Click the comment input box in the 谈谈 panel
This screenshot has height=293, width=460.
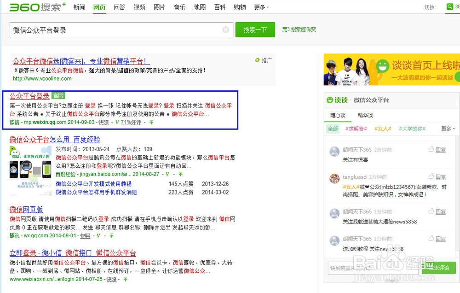click(x=368, y=268)
